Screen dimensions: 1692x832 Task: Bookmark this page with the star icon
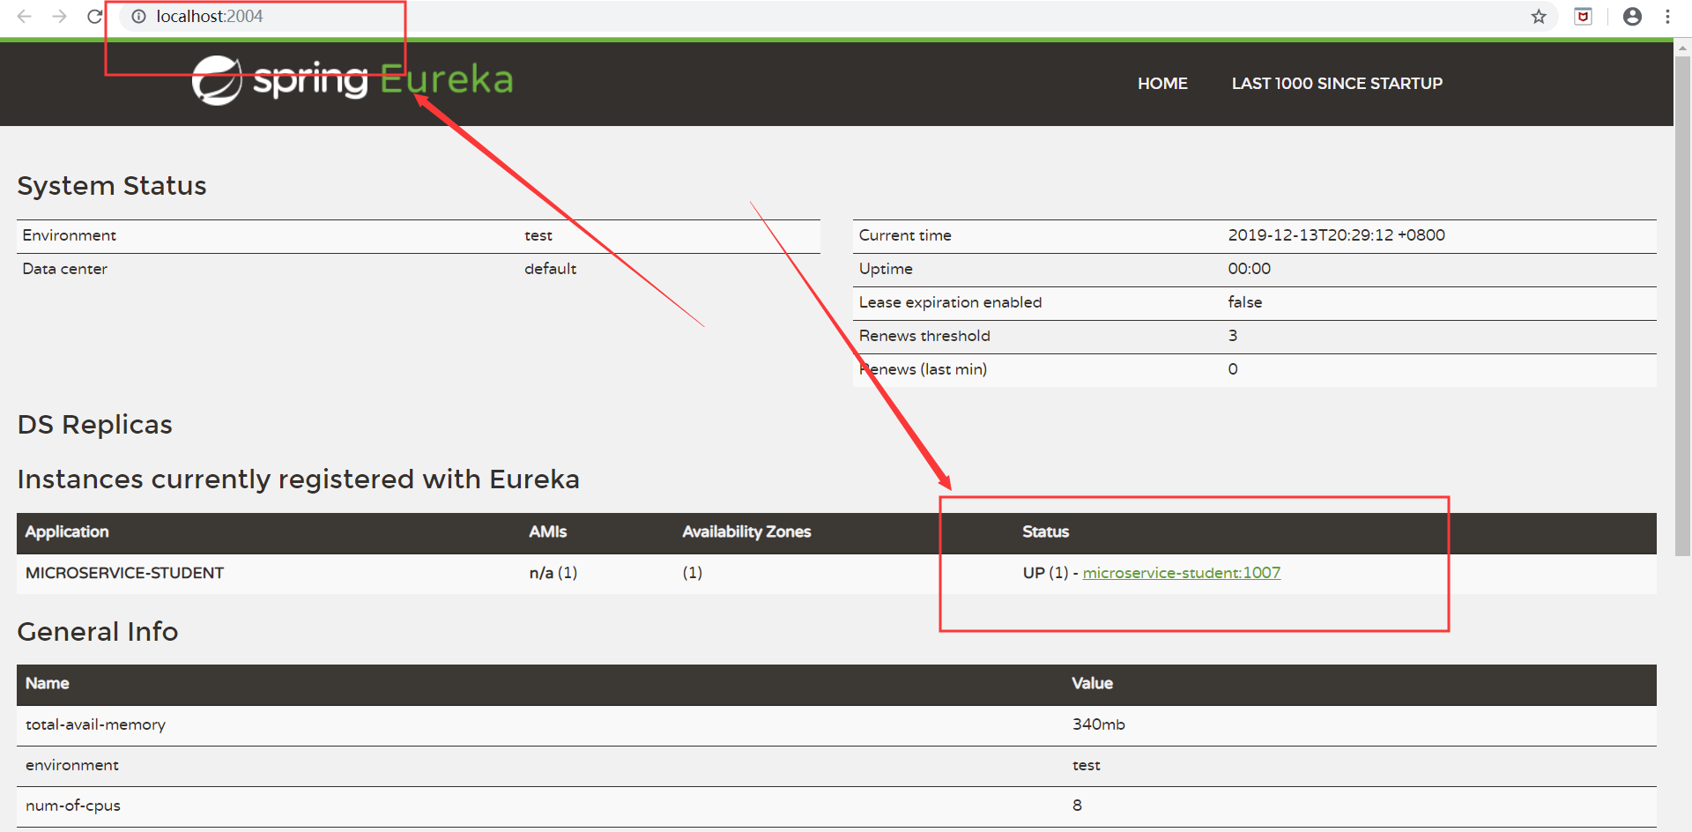coord(1539,16)
